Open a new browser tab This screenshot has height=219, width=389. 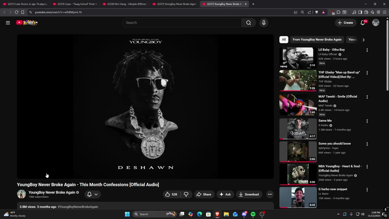click(253, 4)
